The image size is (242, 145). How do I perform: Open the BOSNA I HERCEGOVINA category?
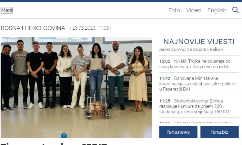click(33, 28)
